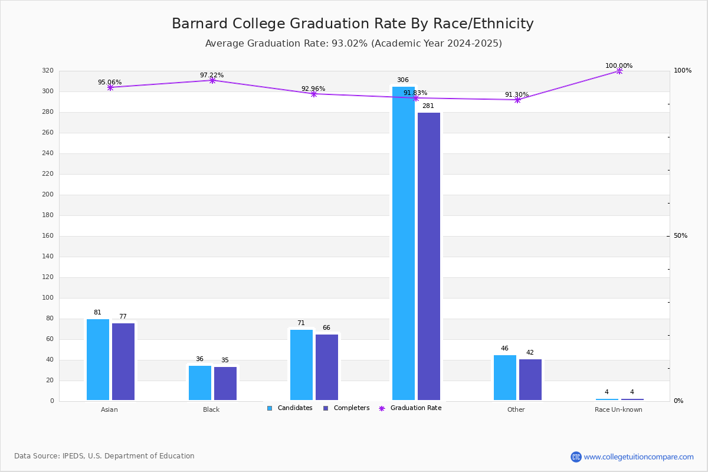Select the Other Completers bar showing 42

[530, 379]
